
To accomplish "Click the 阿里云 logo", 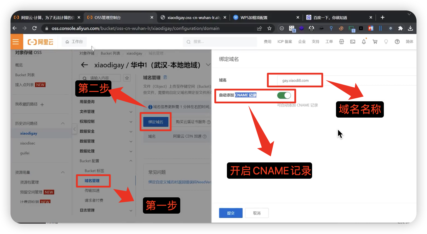I will point(41,42).
